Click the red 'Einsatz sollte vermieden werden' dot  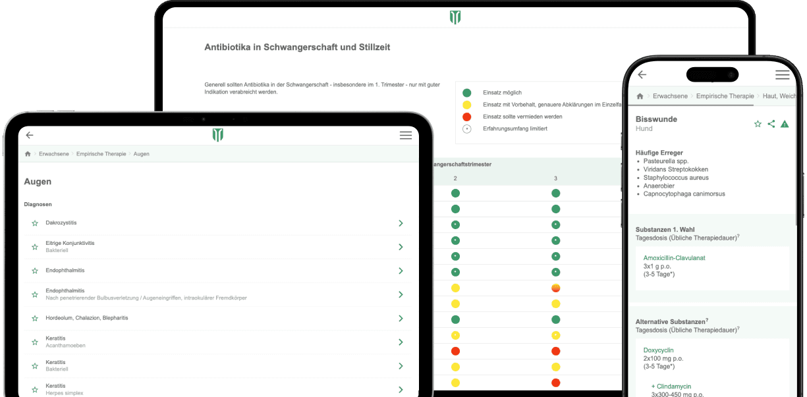pos(466,117)
